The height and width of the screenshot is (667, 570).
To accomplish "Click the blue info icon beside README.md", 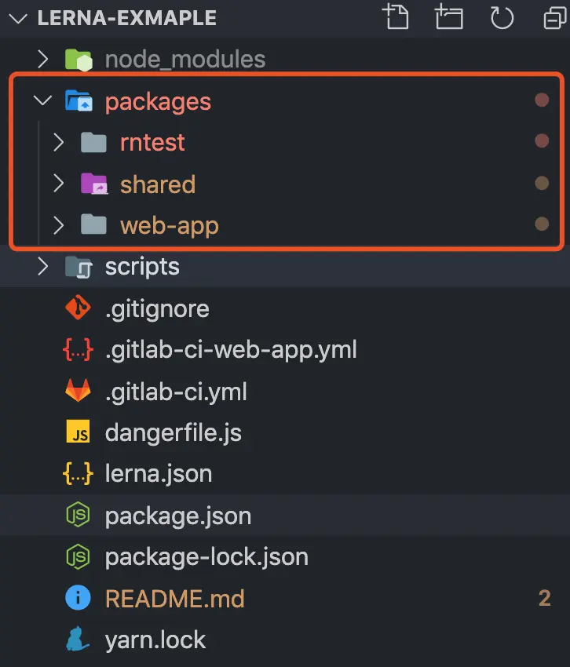I will point(78,599).
